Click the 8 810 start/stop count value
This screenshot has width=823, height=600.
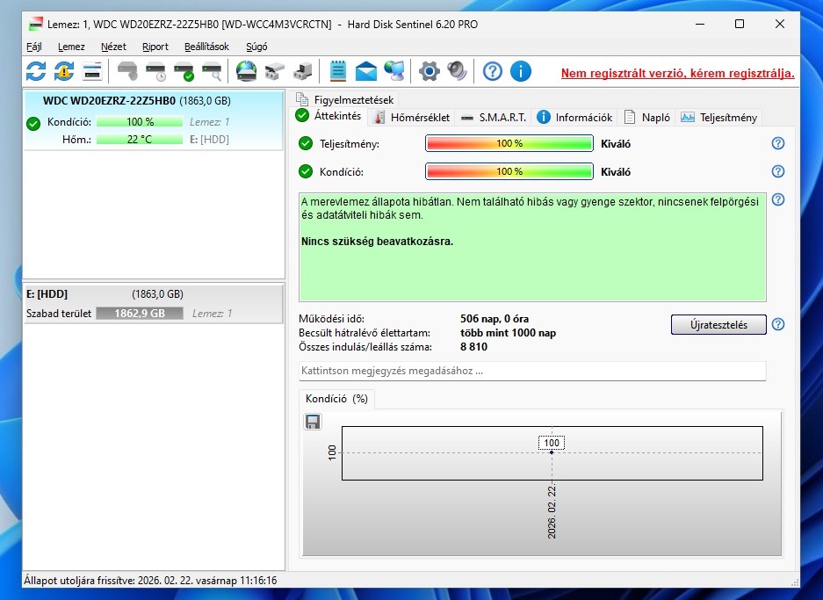coord(474,347)
